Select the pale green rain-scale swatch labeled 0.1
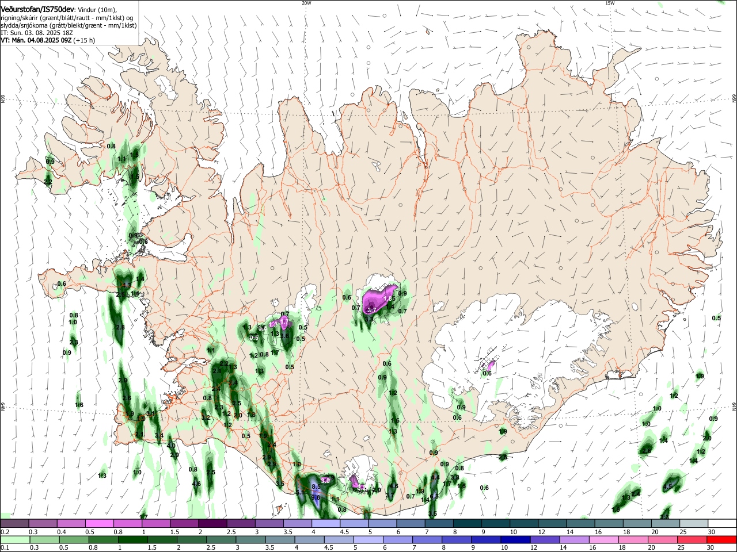This screenshot has height=552, width=737. pyautogui.click(x=16, y=539)
